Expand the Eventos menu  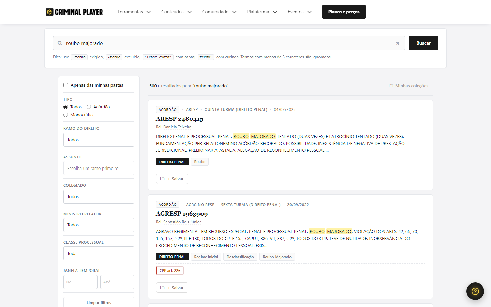(x=300, y=12)
